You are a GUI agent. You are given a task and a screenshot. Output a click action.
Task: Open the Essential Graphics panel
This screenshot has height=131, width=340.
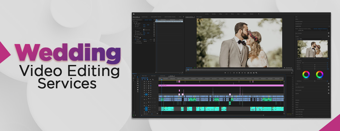[x=299, y=21]
